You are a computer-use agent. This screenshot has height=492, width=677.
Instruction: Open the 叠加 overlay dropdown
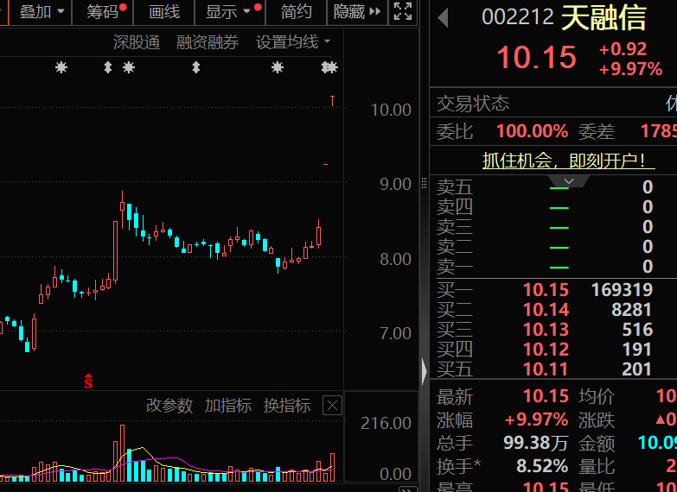pos(42,11)
